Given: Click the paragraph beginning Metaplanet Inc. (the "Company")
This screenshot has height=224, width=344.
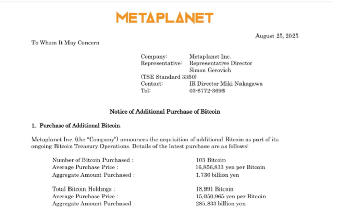Looking at the screenshot, I should [155, 143].
